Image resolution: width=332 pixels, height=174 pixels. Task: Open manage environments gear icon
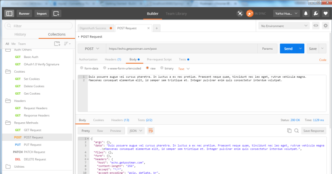point(325,26)
